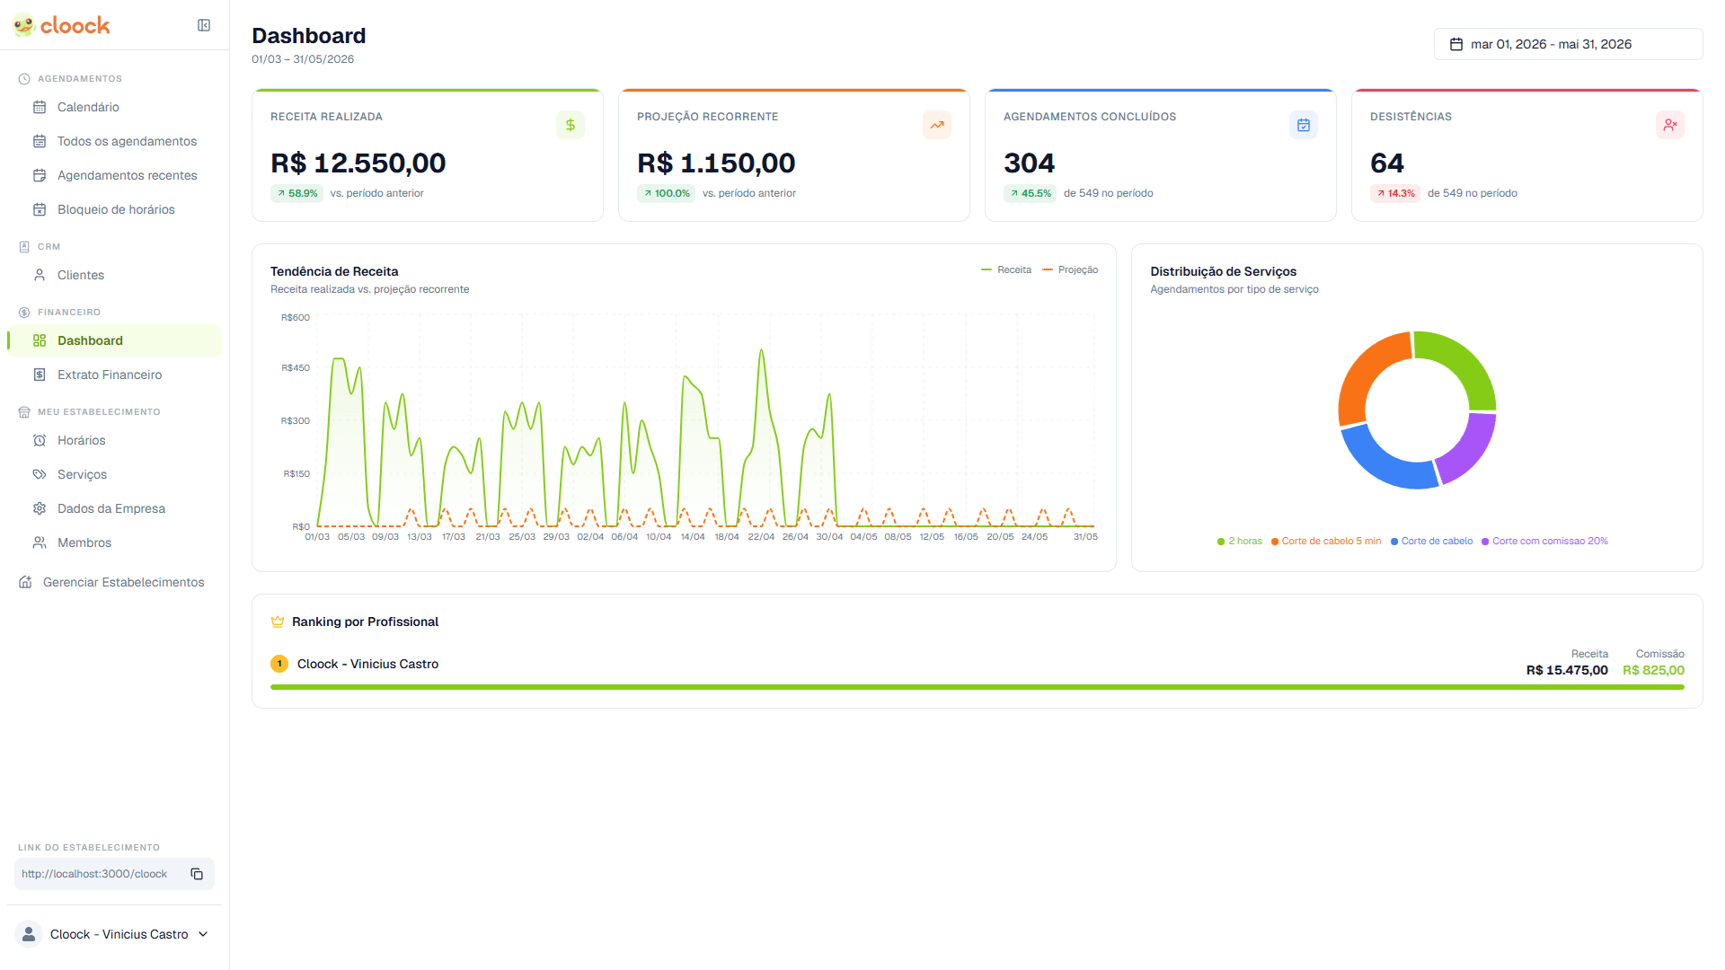Open the date range picker mar 01 - mai 31

pyautogui.click(x=1568, y=43)
